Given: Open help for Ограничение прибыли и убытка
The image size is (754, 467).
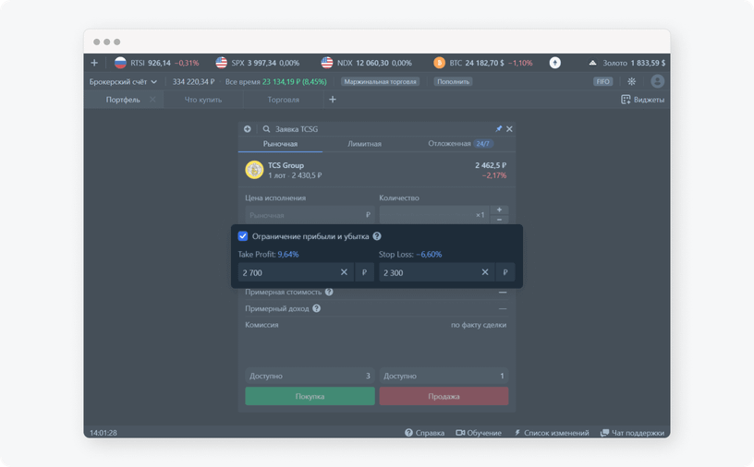Looking at the screenshot, I should (377, 236).
